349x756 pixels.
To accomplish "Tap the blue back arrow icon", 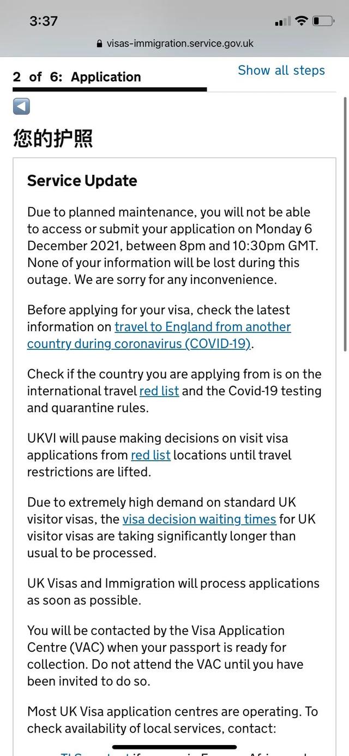I will [20, 106].
